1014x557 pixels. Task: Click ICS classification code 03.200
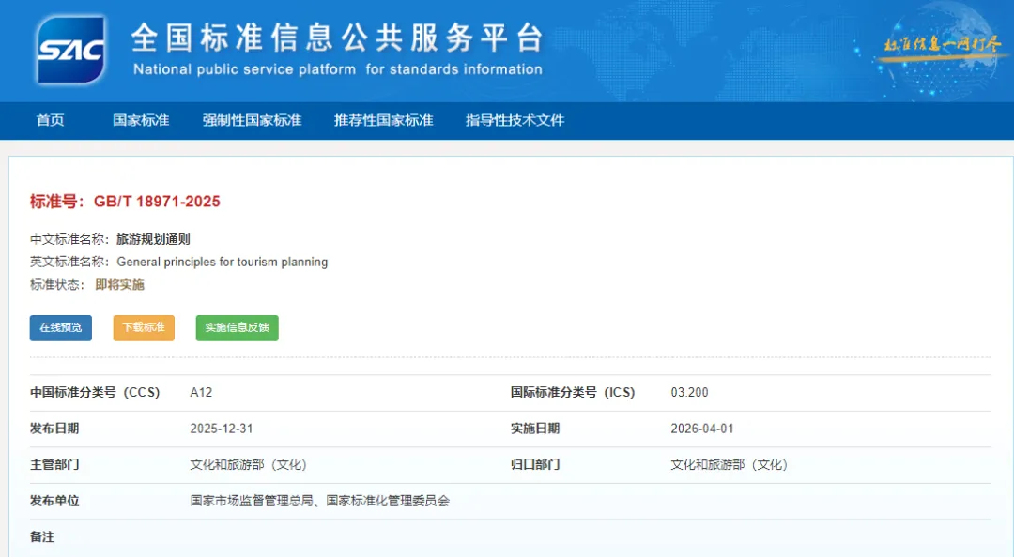click(x=689, y=393)
